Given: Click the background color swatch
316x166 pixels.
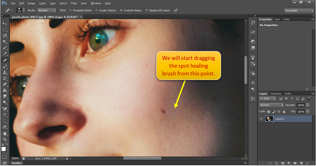Looking at the screenshot, I should click(x=6, y=151).
